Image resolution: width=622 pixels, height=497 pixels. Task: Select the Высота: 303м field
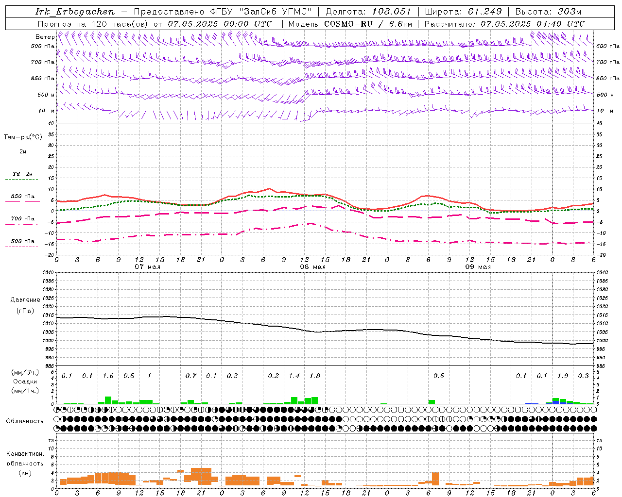pos(548,12)
